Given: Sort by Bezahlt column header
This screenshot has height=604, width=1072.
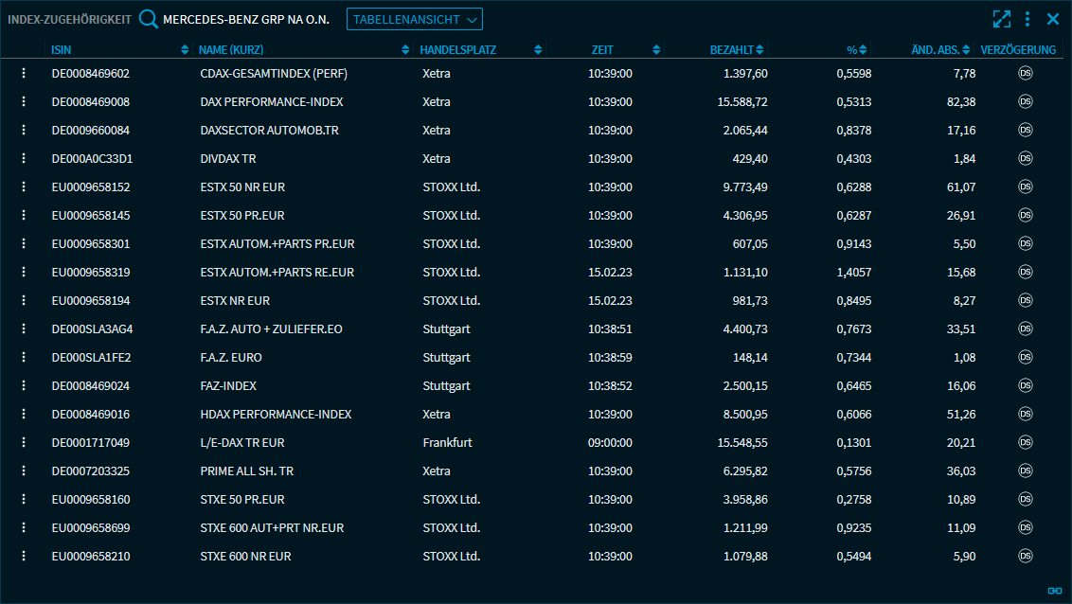Looking at the screenshot, I should (x=731, y=49).
